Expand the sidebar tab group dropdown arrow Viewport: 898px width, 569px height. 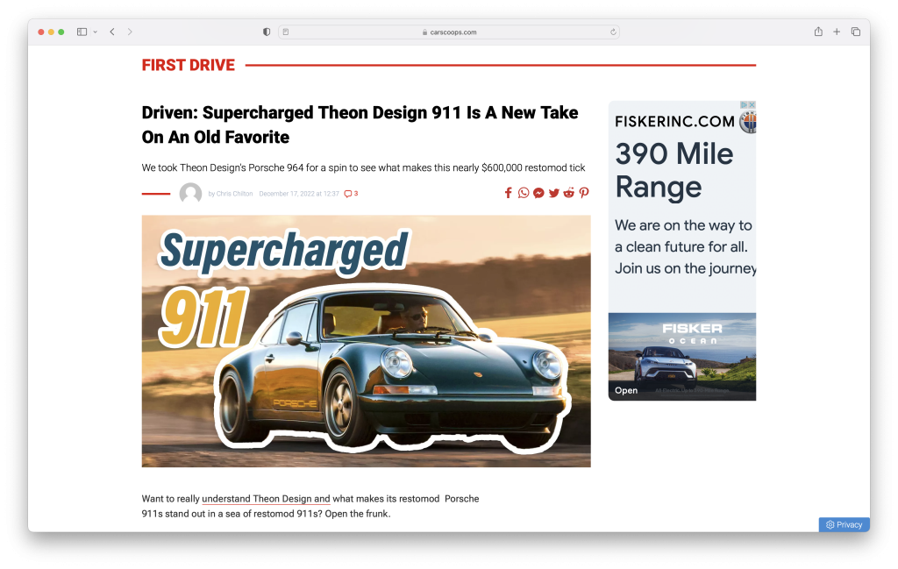tap(95, 32)
